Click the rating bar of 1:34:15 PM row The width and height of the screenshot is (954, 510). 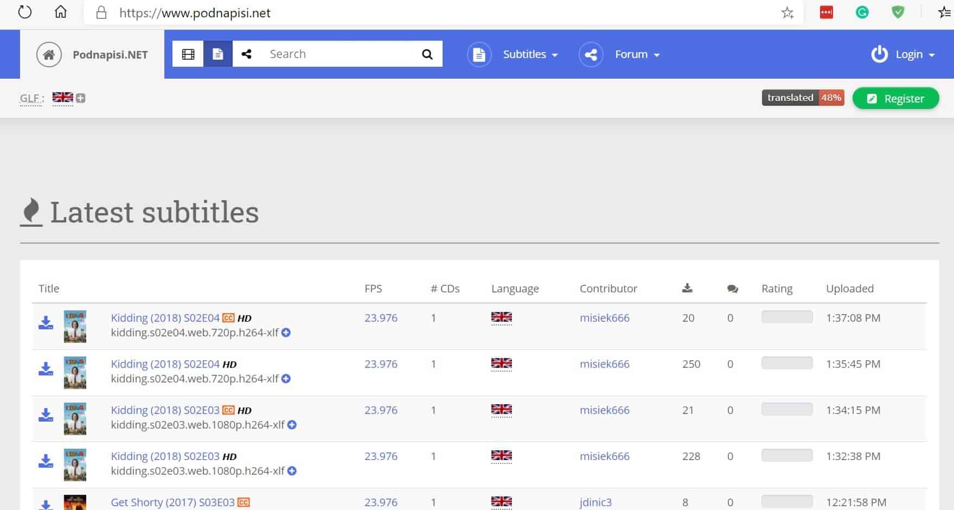tap(786, 409)
